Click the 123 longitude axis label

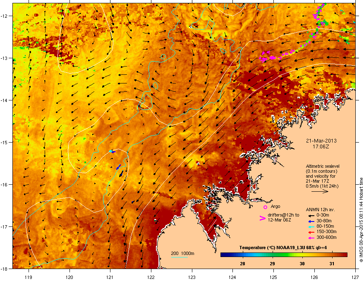pyautogui.click(x=192, y=277)
